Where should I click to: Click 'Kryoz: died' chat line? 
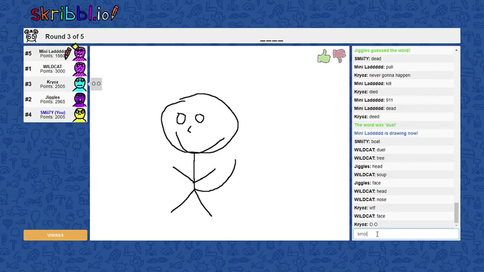pos(366,92)
